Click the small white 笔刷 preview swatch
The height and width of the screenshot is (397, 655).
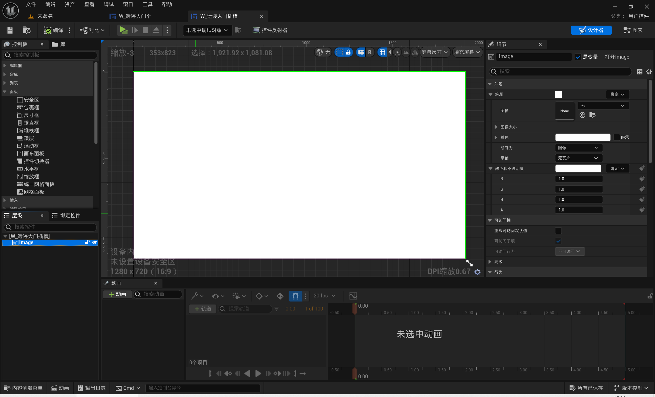pos(558,94)
